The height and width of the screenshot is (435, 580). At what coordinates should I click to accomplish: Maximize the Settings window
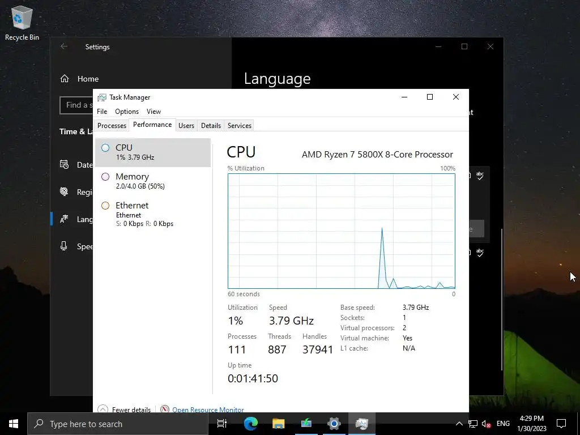[x=464, y=46]
